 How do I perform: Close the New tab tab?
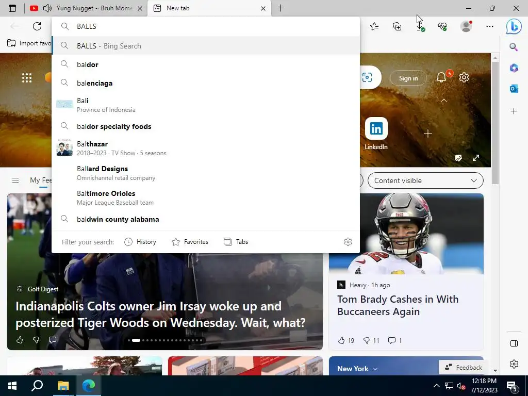click(x=263, y=8)
